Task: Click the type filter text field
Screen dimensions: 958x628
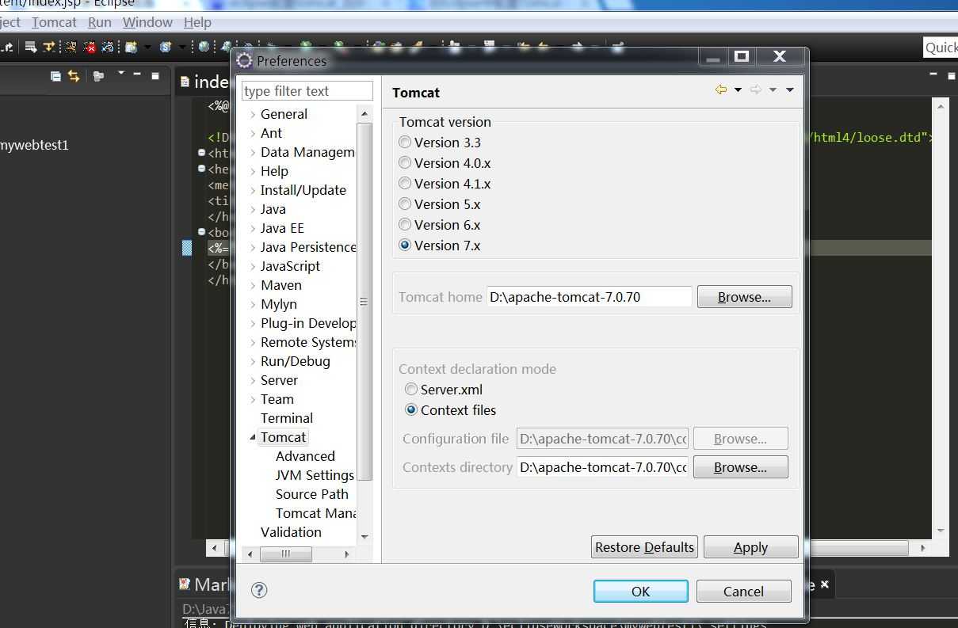Action: [x=307, y=91]
